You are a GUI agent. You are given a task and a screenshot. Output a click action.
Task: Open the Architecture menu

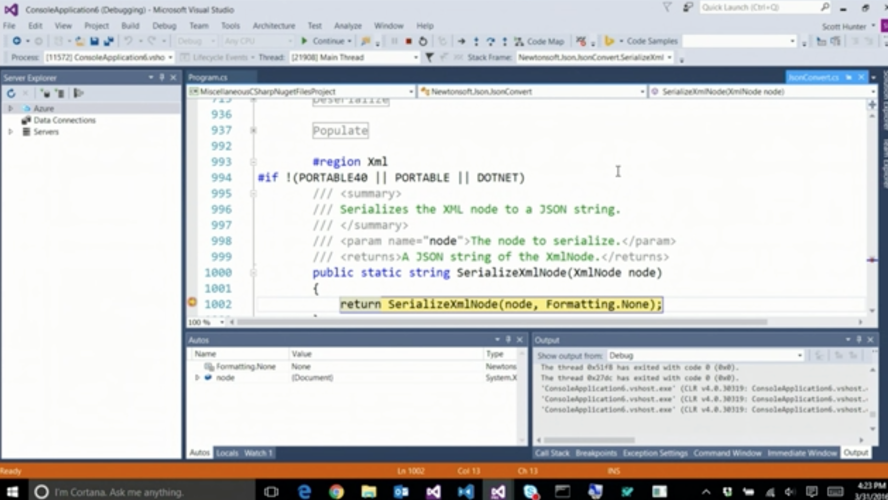pyautogui.click(x=274, y=26)
